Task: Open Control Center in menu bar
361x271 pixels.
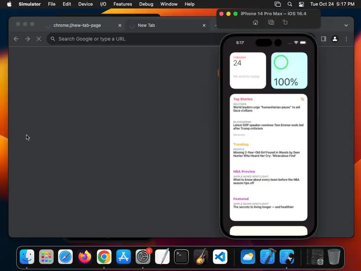Action: click(x=301, y=4)
